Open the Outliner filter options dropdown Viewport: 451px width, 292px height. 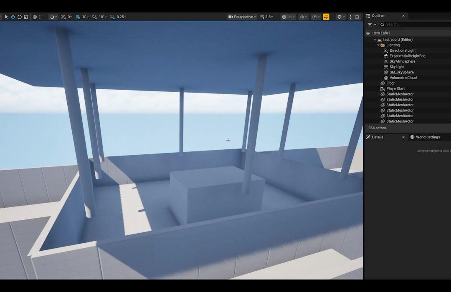[371, 25]
